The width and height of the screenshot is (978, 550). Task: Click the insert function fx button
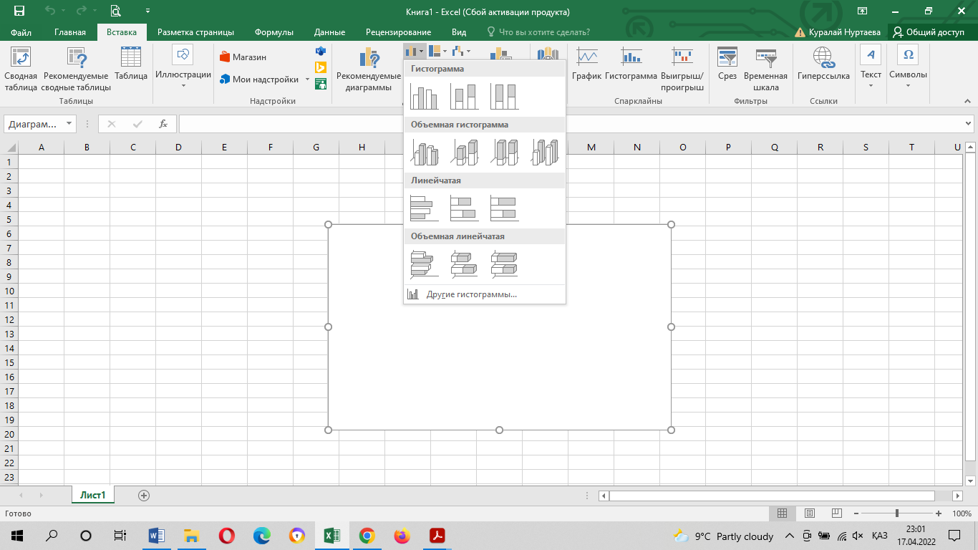pyautogui.click(x=163, y=124)
